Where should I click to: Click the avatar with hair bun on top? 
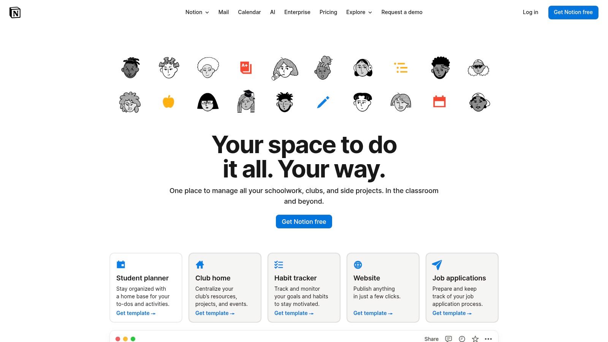(324, 68)
